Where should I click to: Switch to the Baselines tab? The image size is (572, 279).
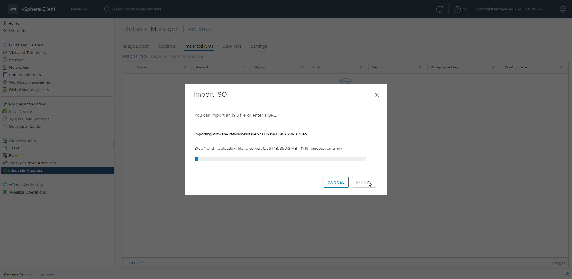[232, 46]
